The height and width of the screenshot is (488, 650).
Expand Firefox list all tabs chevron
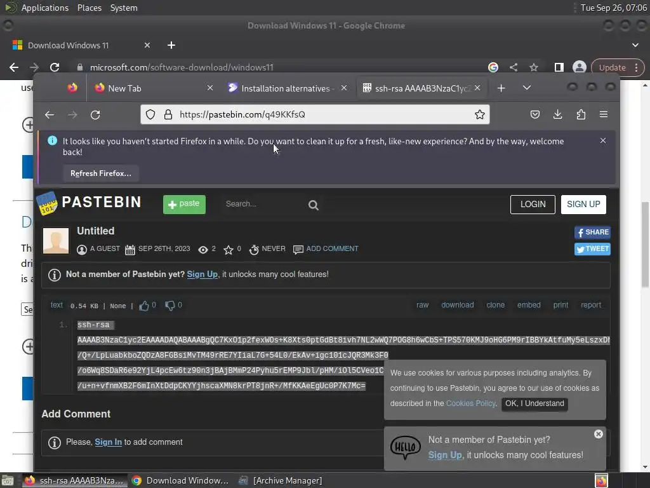point(526,88)
